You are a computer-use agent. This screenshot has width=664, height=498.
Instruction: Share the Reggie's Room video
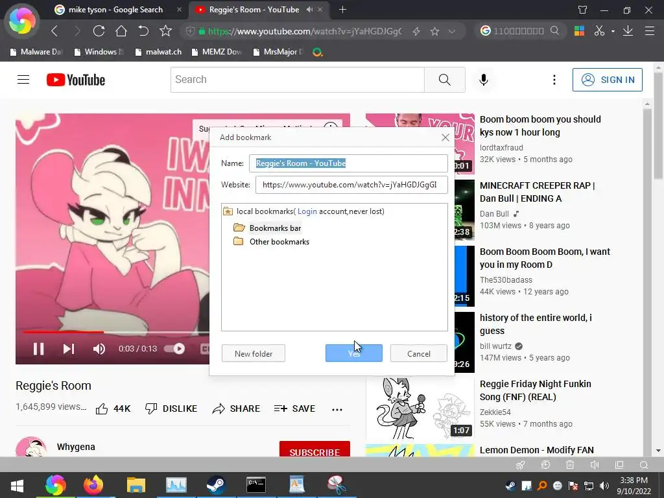coord(236,409)
